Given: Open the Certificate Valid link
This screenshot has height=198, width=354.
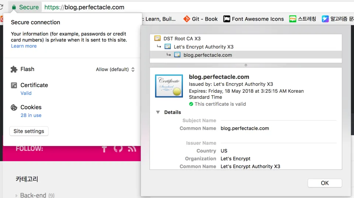Looking at the screenshot, I should coord(26,93).
